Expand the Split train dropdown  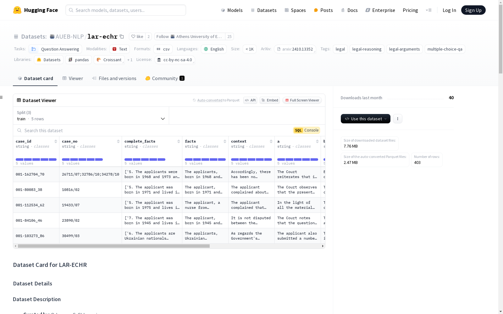(91, 116)
